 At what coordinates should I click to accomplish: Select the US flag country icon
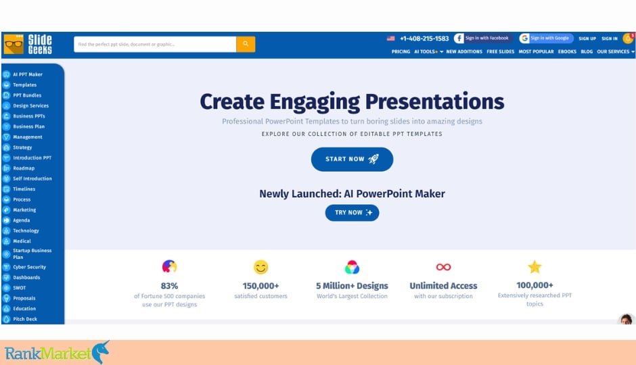pos(390,39)
